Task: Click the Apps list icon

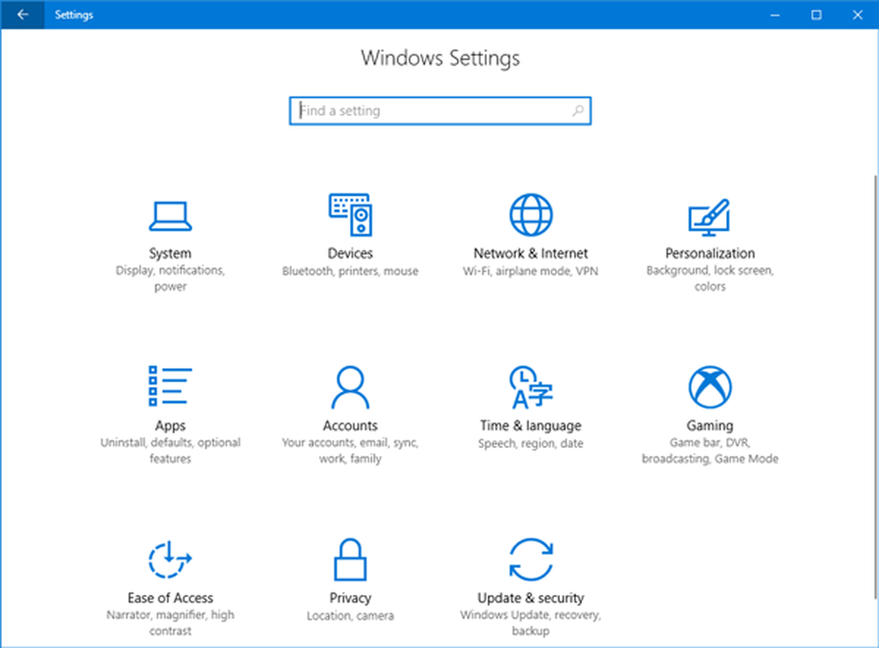Action: [x=170, y=386]
